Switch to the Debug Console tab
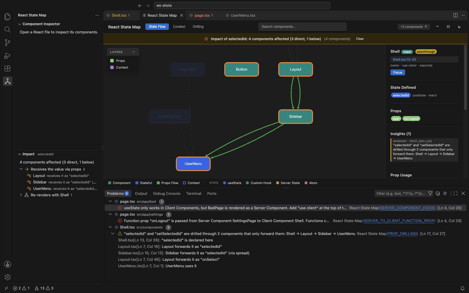The image size is (469, 293). click(x=167, y=193)
